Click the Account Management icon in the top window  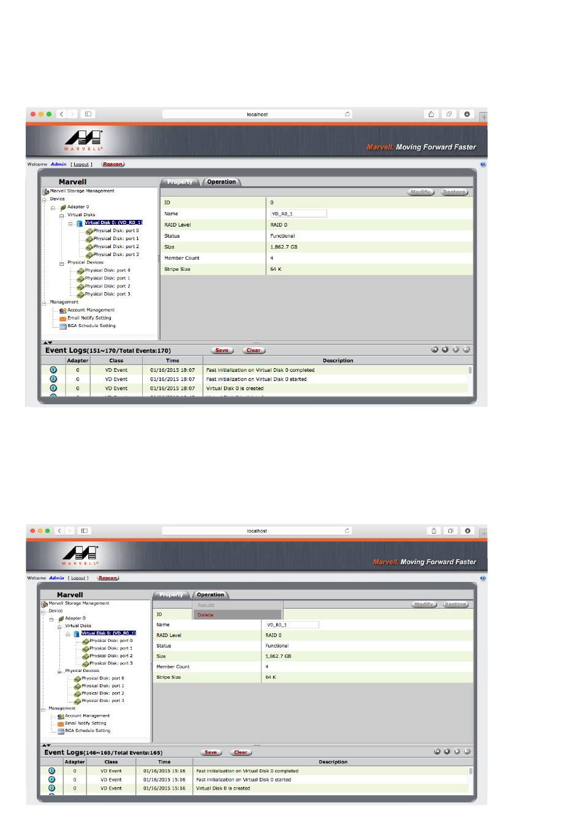(x=63, y=311)
